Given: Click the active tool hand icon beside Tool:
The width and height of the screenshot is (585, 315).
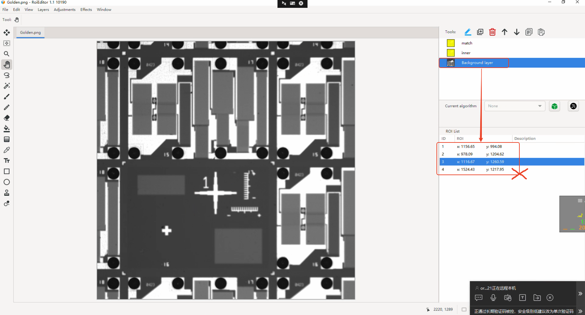Looking at the screenshot, I should (x=17, y=20).
